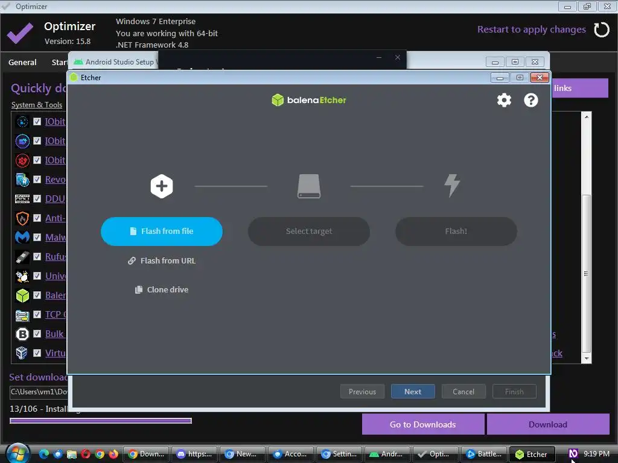Screen dimensions: 618x463
Task: Toggle the Virtu entry checkbox
Action: (37, 353)
